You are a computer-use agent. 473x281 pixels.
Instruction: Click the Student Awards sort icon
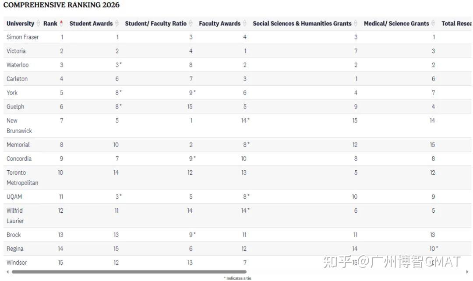point(116,24)
